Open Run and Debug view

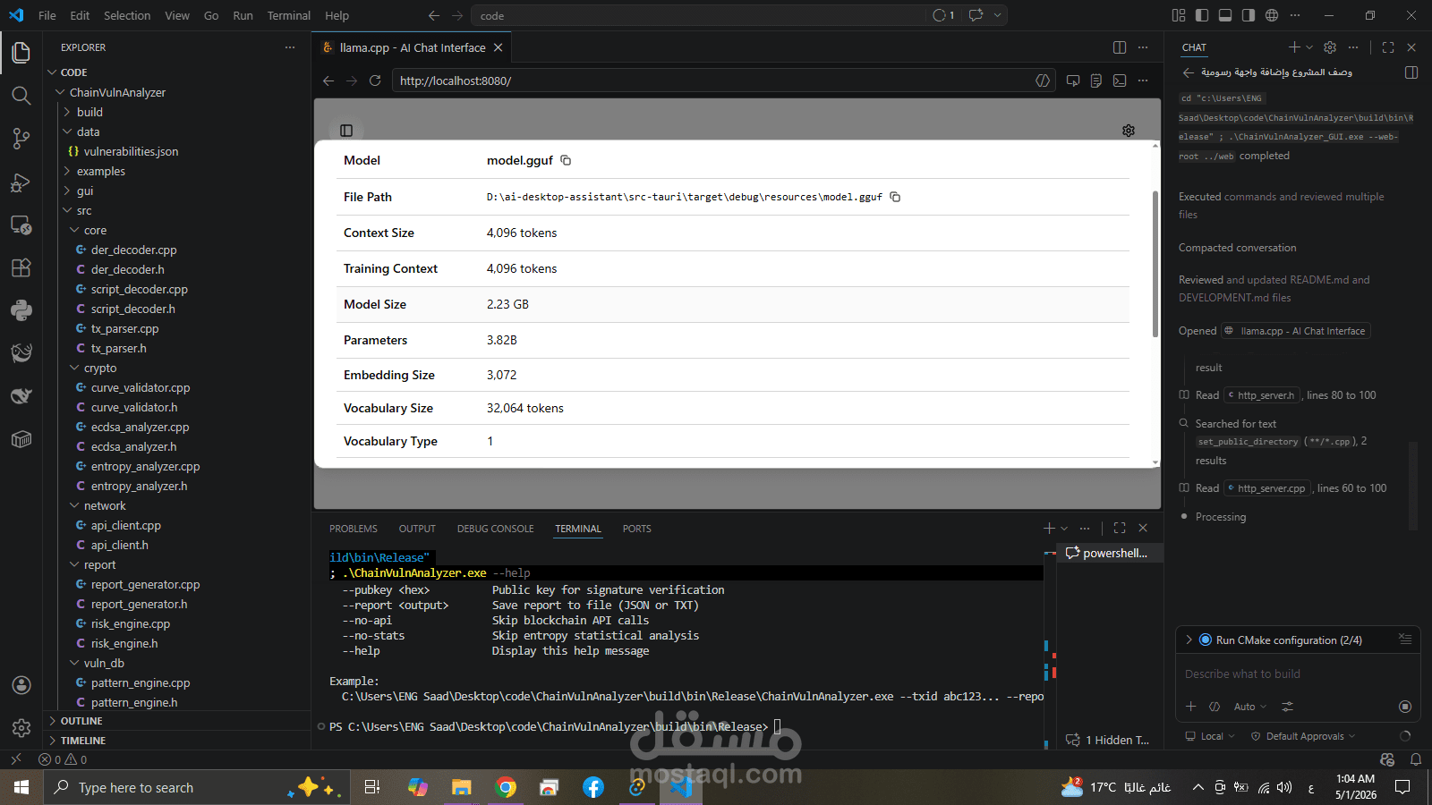point(21,182)
